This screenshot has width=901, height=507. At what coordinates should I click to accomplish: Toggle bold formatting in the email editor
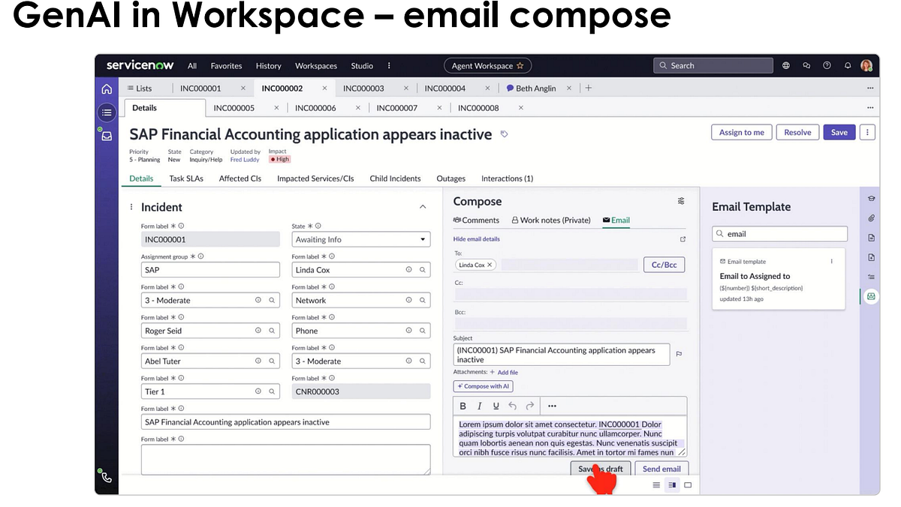[463, 406]
